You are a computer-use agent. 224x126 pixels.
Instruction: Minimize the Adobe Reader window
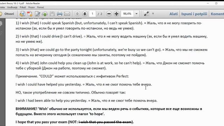tap(208, 3)
